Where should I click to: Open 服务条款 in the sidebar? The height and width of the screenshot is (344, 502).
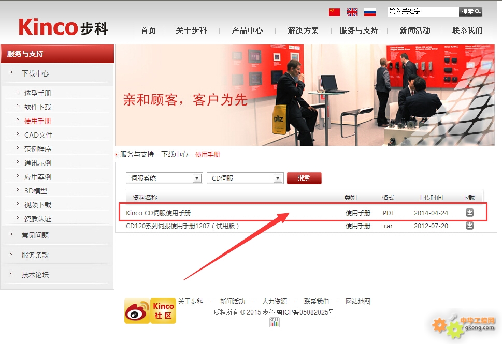[x=35, y=255]
